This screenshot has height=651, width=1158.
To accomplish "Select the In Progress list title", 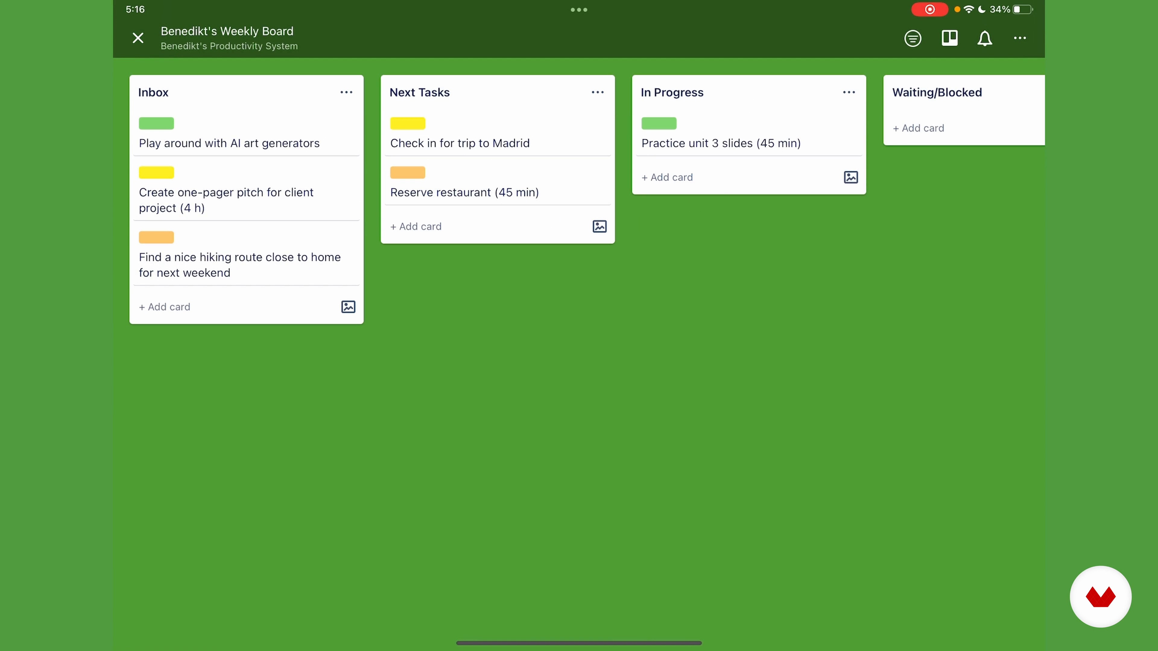I will click(x=672, y=93).
